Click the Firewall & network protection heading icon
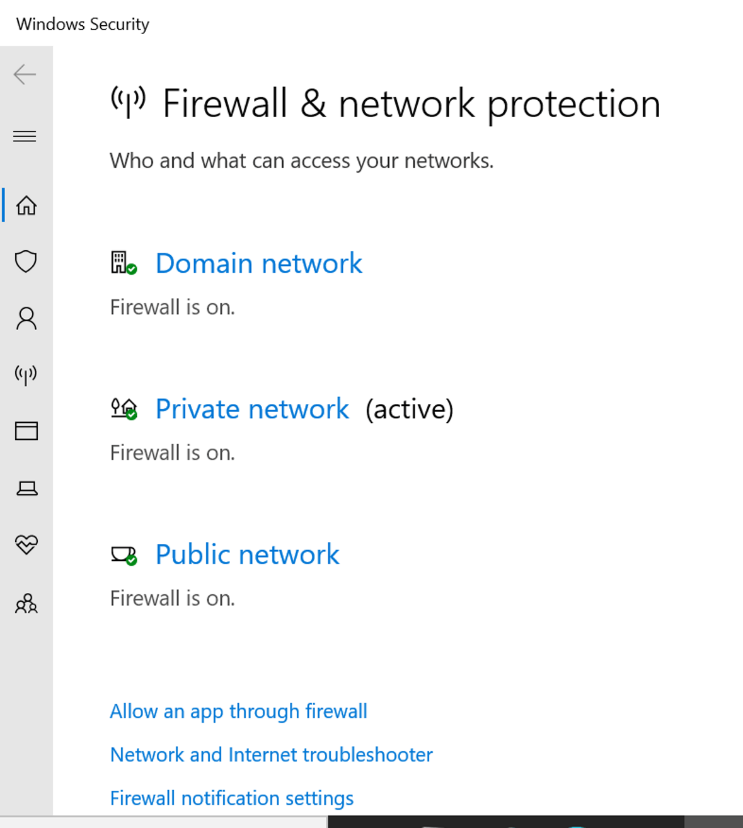Viewport: 743px width, 828px height. 128,103
